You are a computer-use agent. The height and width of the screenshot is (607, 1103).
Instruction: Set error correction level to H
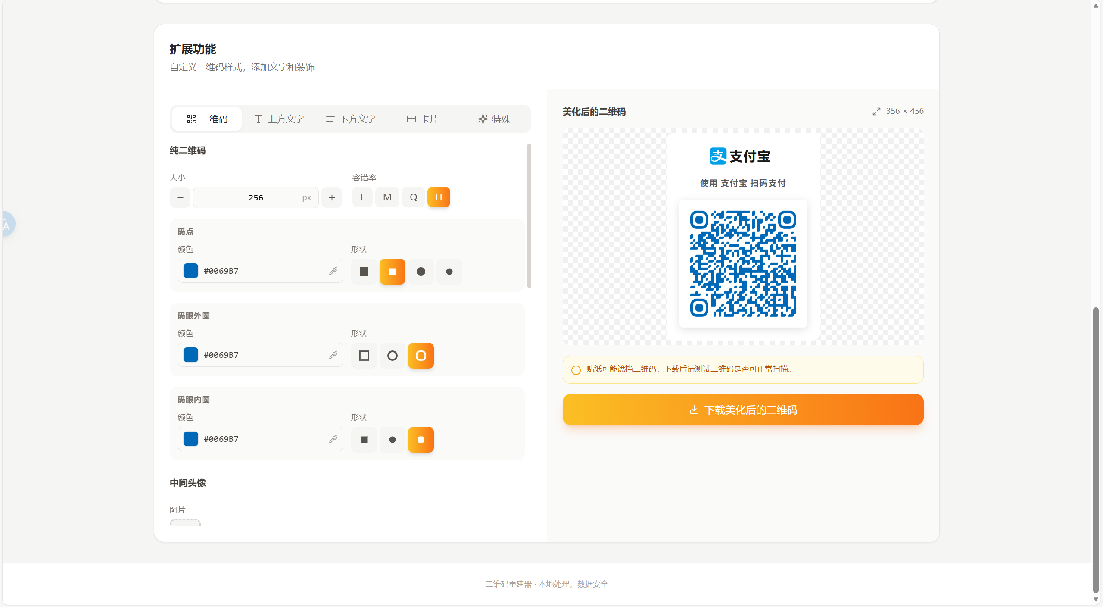pos(439,197)
